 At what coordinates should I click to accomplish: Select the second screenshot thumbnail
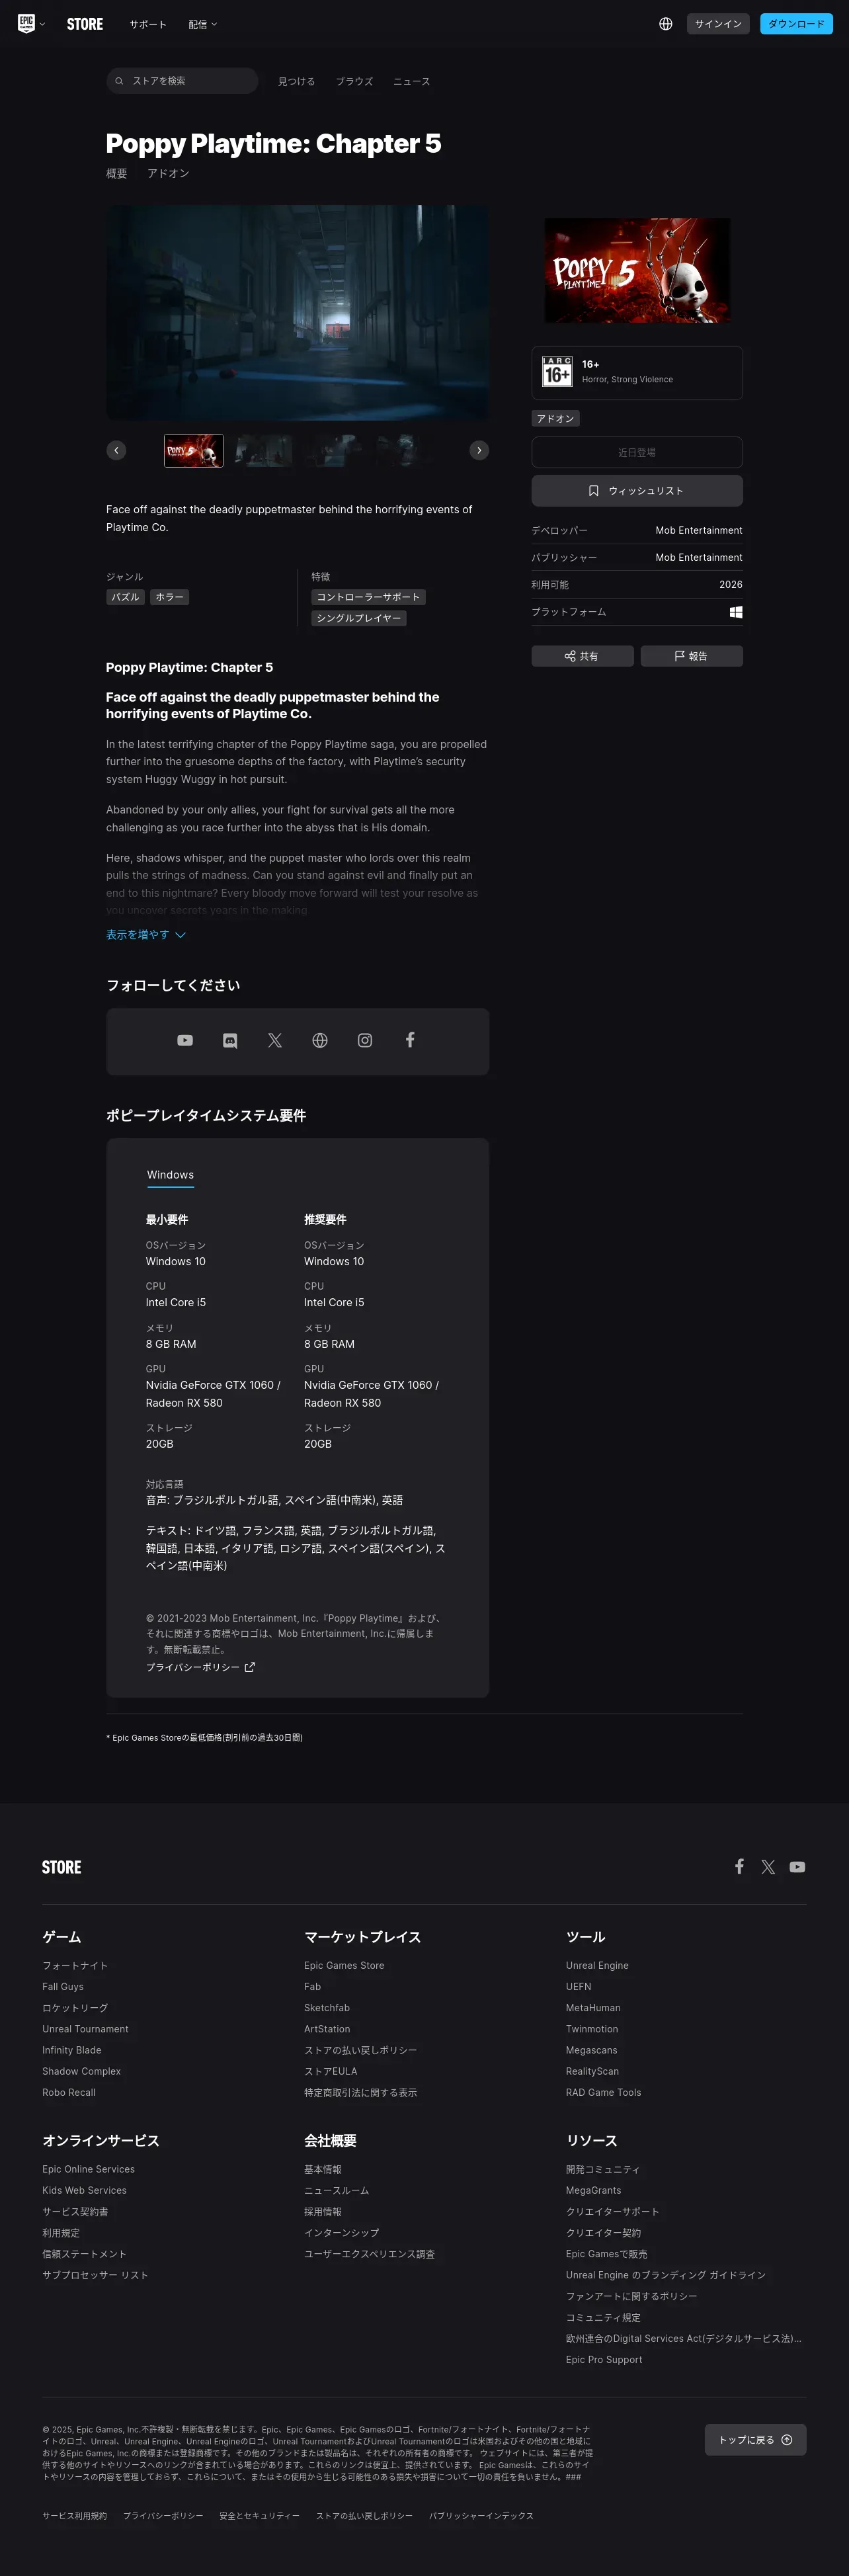tap(264, 451)
